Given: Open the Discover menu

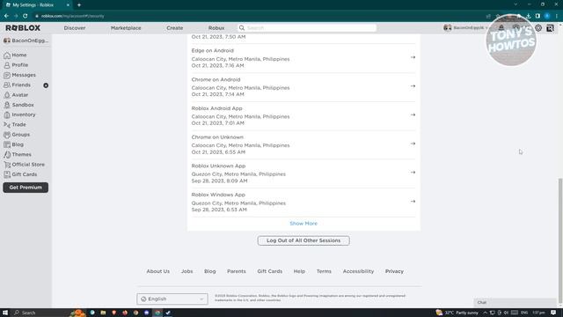Looking at the screenshot, I should click(75, 27).
